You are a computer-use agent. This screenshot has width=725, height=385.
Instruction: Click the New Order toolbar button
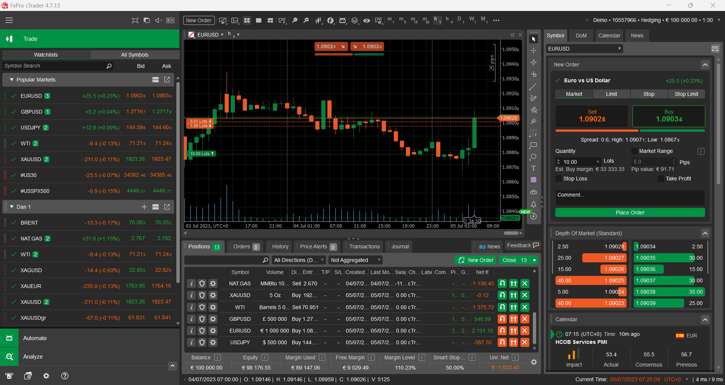coord(199,20)
